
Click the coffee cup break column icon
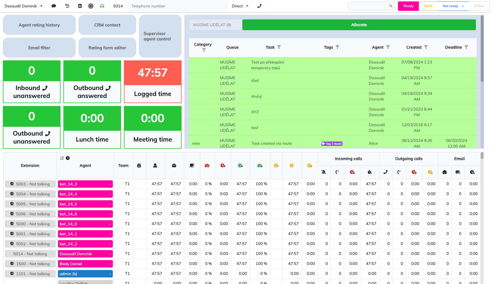coord(192,166)
